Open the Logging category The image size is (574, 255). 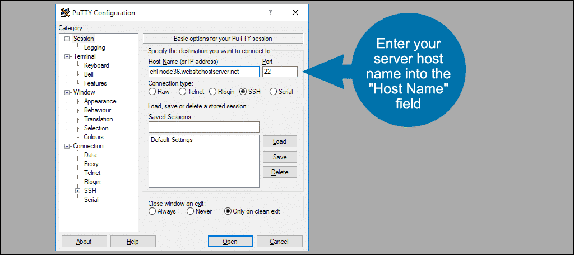click(x=94, y=48)
